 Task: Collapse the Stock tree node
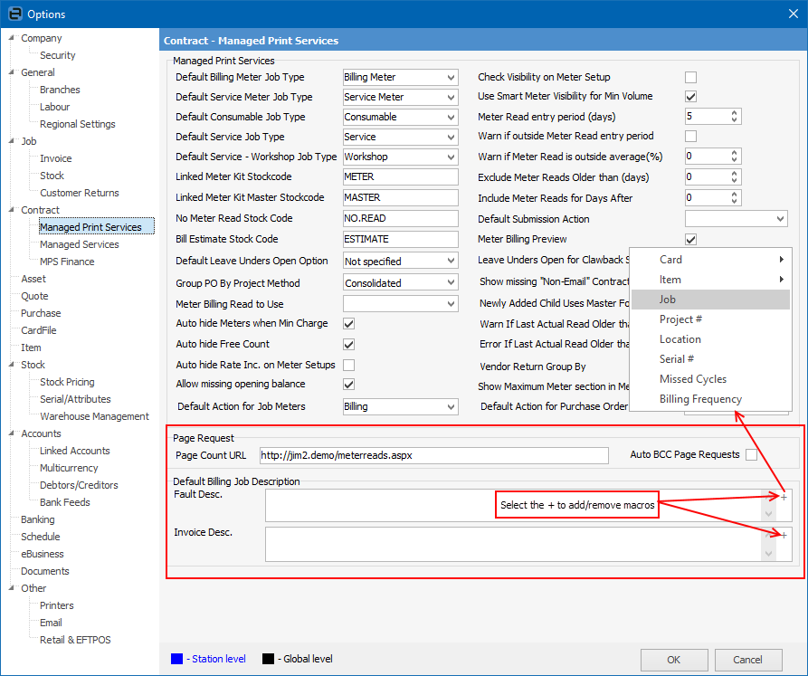click(x=11, y=365)
